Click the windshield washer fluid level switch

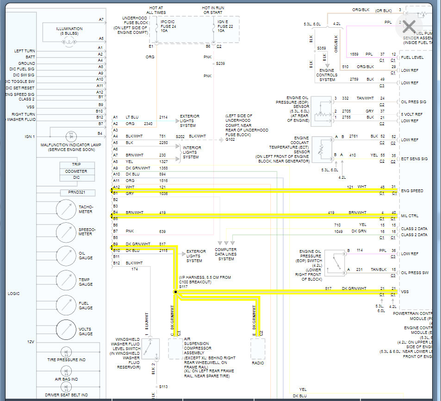(x=150, y=349)
